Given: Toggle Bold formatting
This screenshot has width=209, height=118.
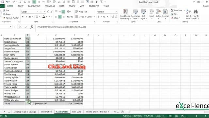Looking at the screenshot, I should (x=23, y=17).
